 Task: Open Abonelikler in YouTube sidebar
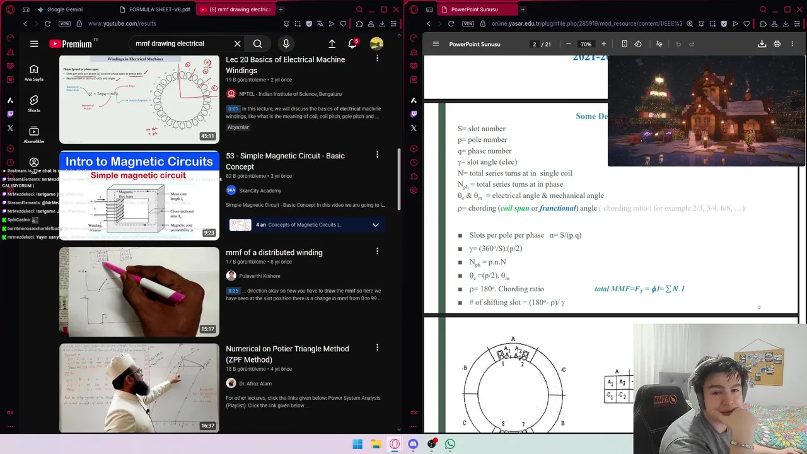tap(34, 134)
